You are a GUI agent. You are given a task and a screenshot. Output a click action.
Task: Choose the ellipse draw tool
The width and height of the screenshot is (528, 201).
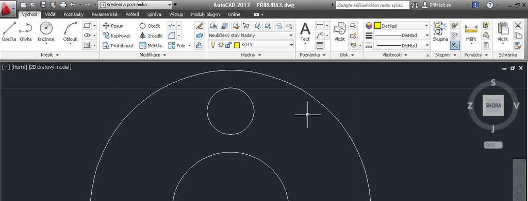[x=87, y=35]
